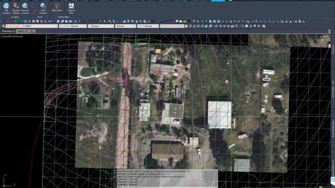Toggle C-ANNO layer on/off light bulb
The height and width of the screenshot is (188, 335).
pos(7,26)
